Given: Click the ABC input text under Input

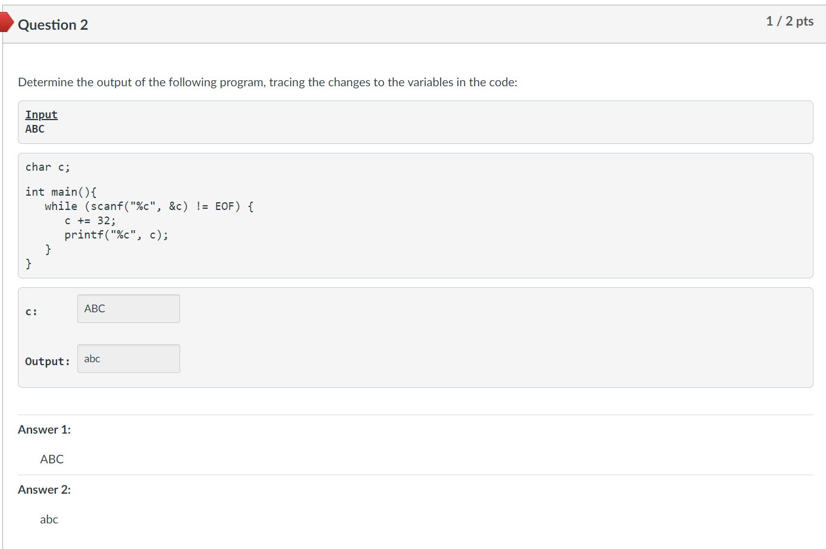Looking at the screenshot, I should pyautogui.click(x=34, y=128).
